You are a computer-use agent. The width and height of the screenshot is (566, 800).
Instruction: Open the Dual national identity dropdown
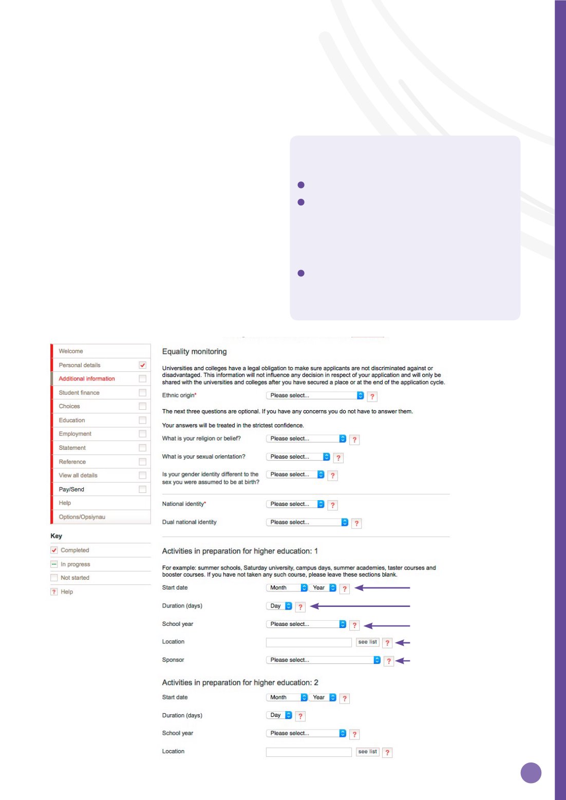pyautogui.click(x=307, y=522)
